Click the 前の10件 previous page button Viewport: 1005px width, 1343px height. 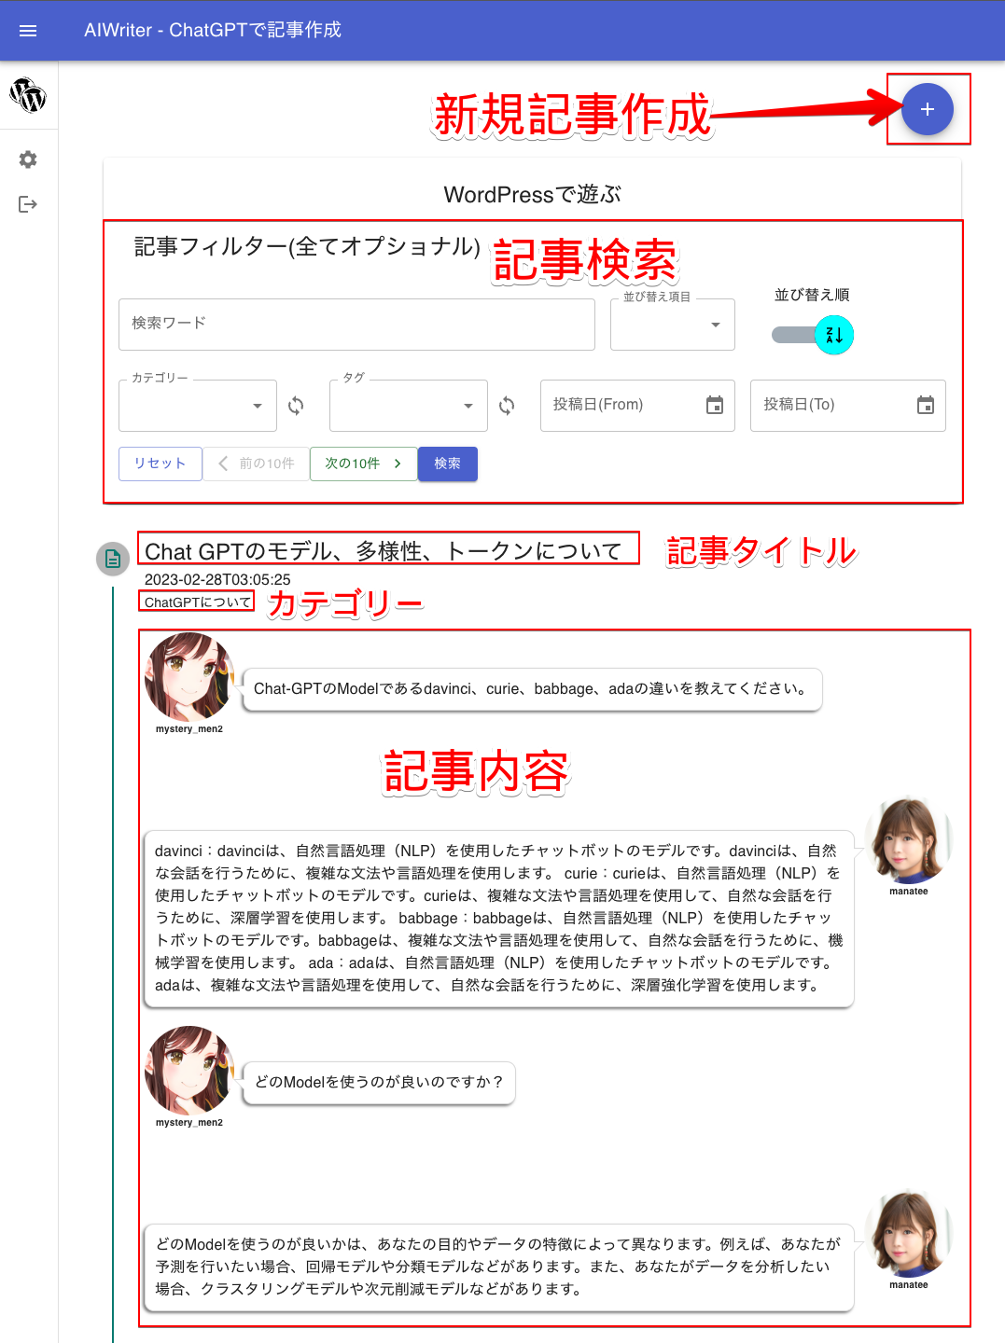256,464
